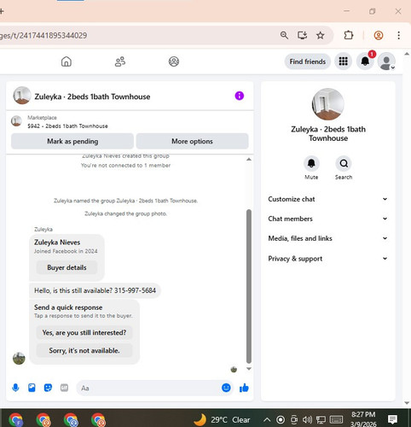Click the Zuleyka Nieves buyer name

click(57, 243)
